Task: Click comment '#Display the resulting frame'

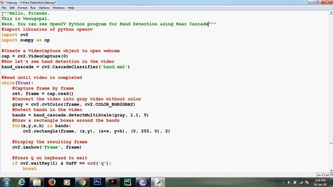Action: [50, 142]
